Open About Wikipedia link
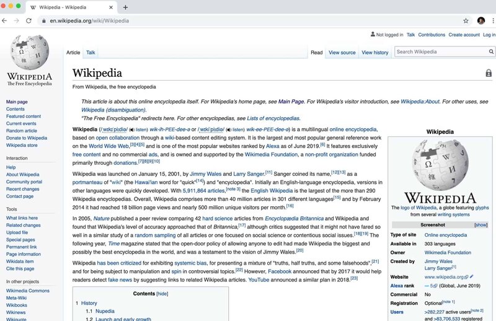This screenshot has width=496, height=321. [x=23, y=175]
